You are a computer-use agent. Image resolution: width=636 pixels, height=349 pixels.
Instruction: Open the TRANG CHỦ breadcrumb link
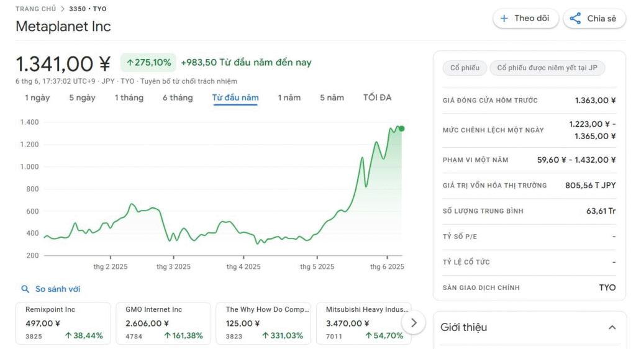(x=35, y=9)
